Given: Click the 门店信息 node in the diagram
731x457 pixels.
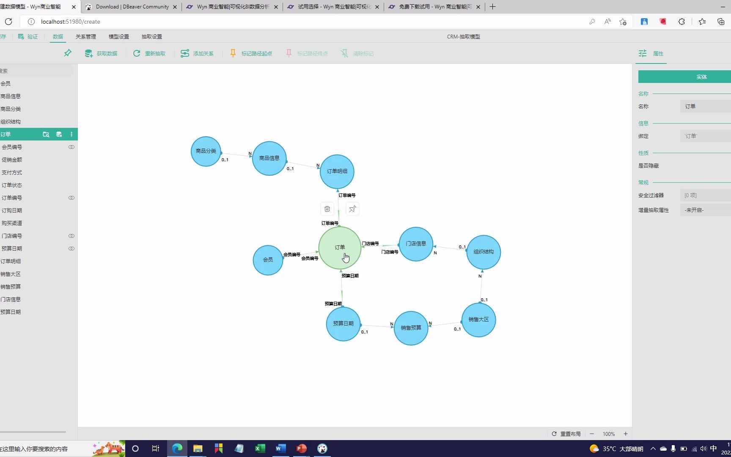Looking at the screenshot, I should pos(416,244).
